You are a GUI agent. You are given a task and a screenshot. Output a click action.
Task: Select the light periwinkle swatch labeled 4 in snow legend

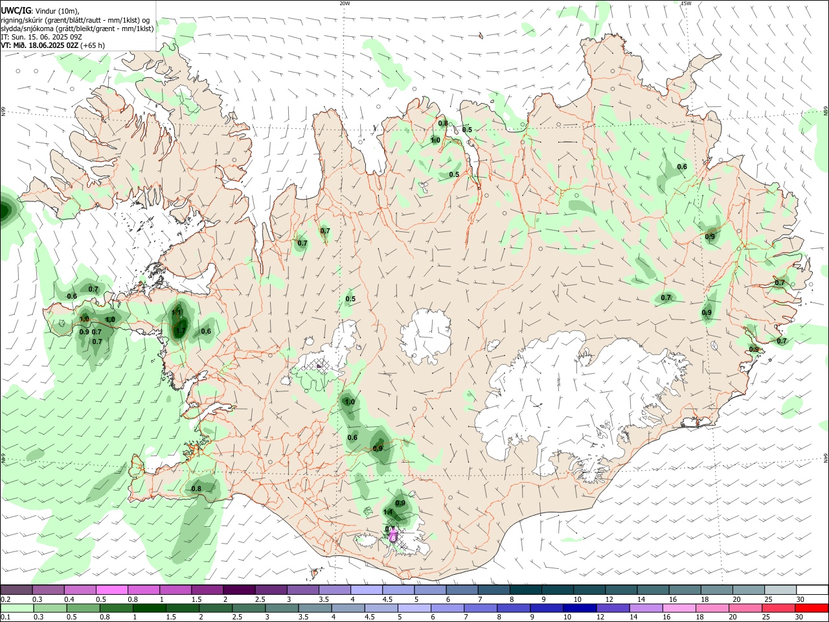367,590
